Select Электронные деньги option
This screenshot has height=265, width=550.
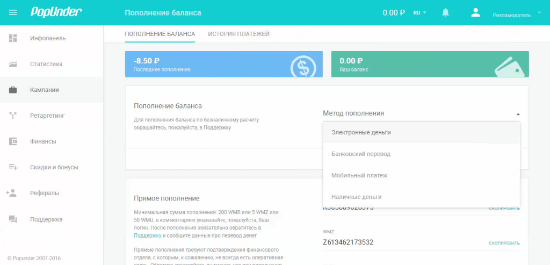(421, 132)
